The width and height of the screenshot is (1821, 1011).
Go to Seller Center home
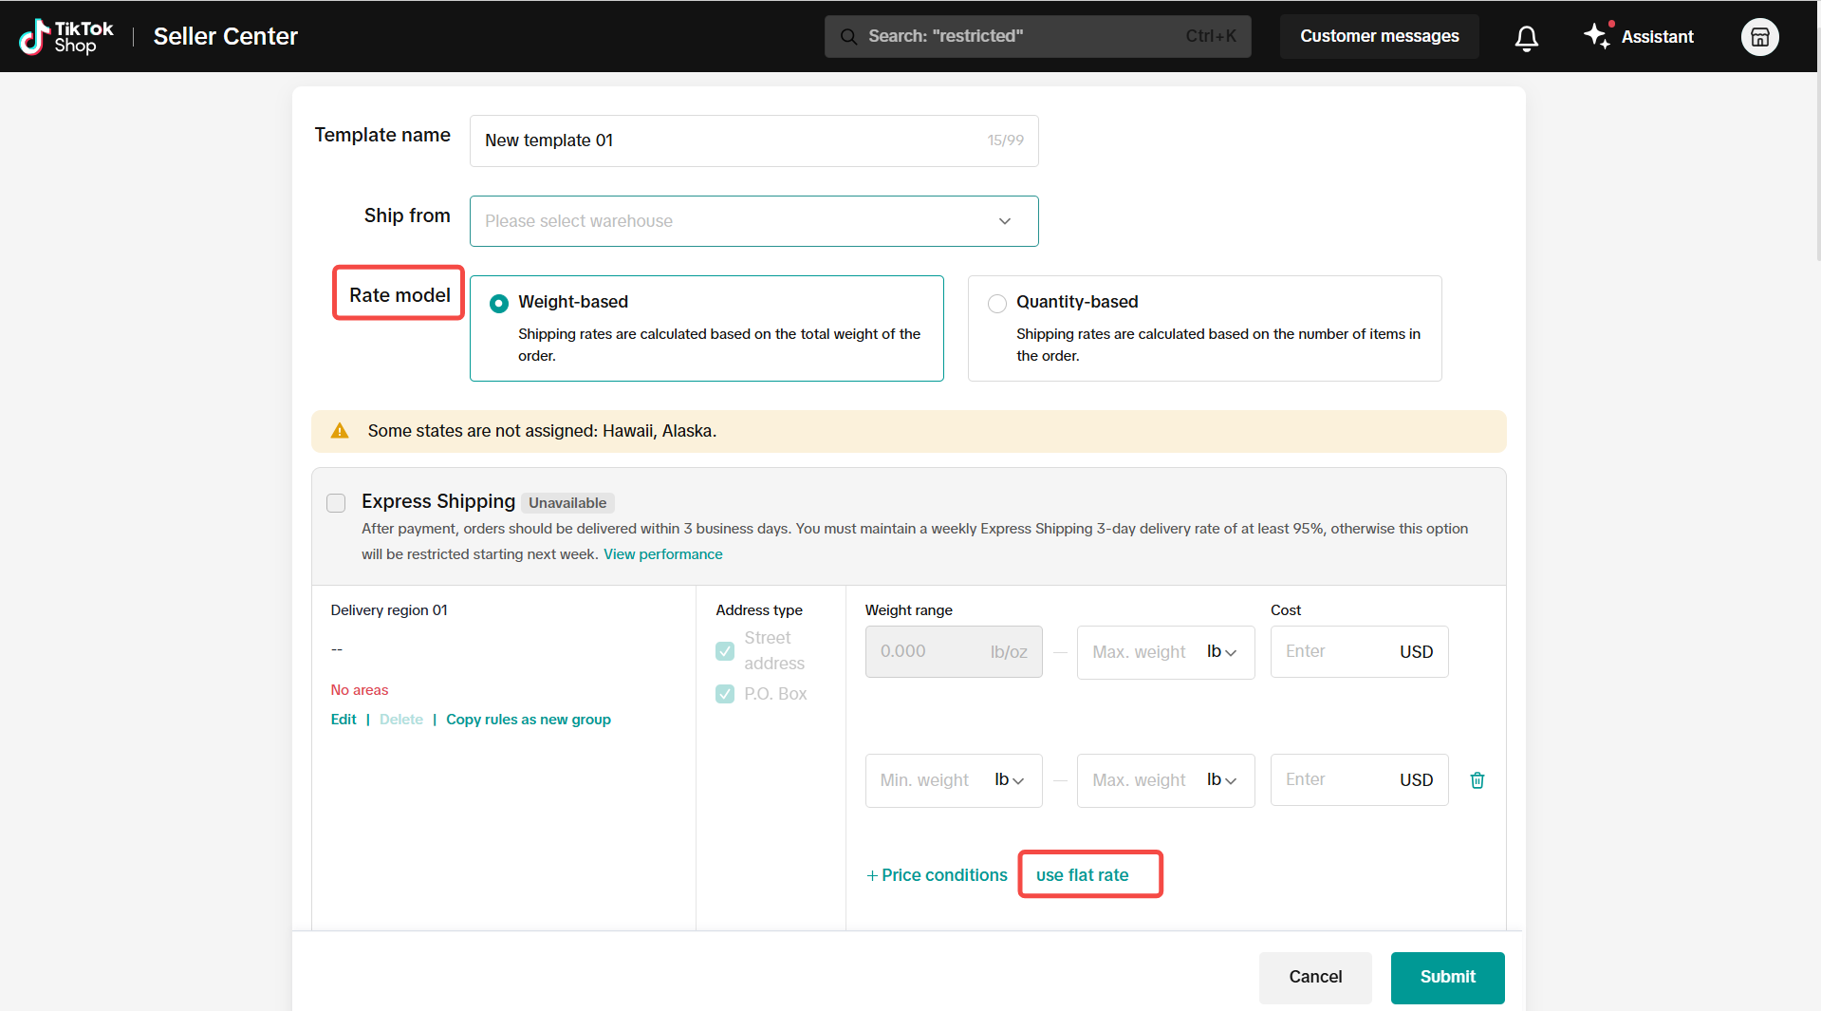[226, 37]
